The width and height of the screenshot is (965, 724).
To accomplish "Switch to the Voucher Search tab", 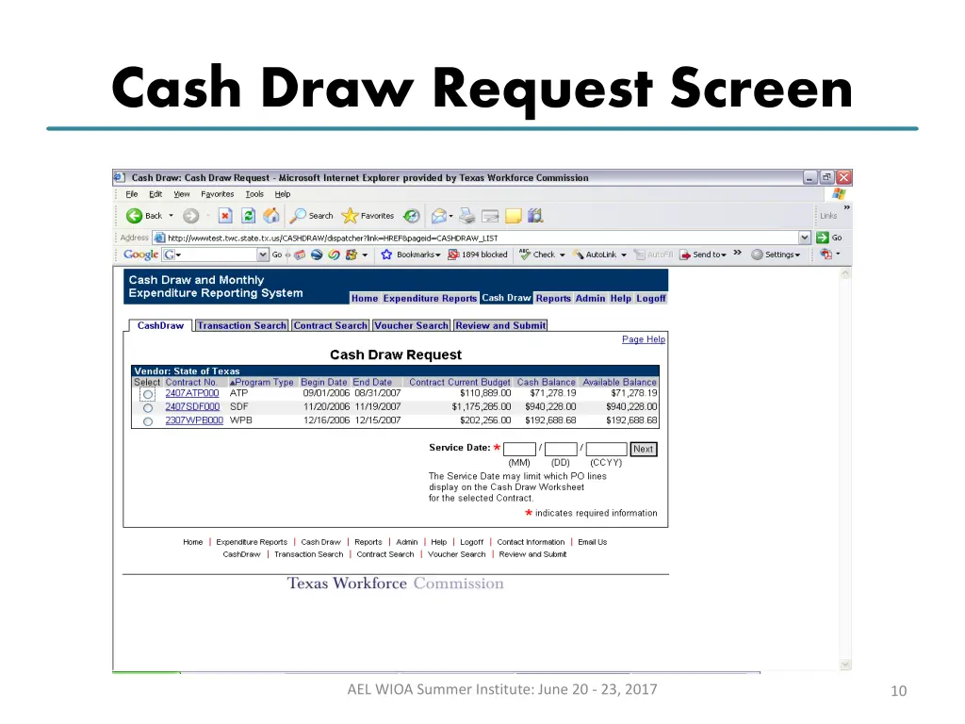I will pos(412,325).
